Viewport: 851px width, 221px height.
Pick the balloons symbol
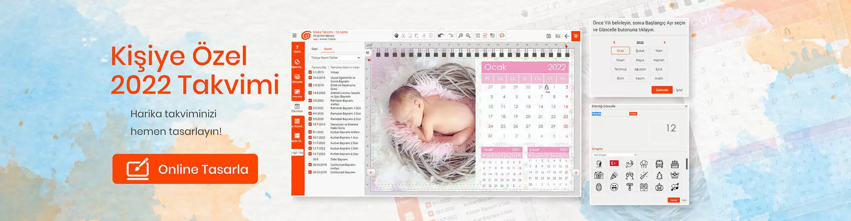click(x=644, y=164)
